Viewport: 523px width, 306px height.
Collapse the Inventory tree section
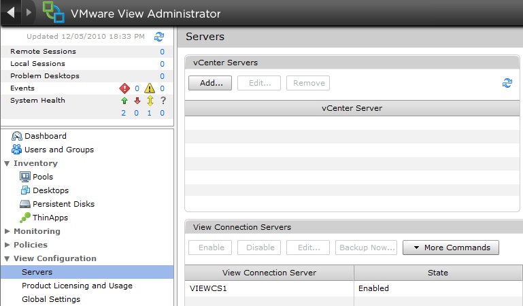tap(7, 164)
